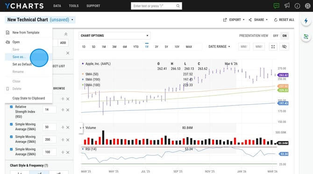Open the user profile avatar icon
The height and width of the screenshot is (174, 313).
[307, 6]
